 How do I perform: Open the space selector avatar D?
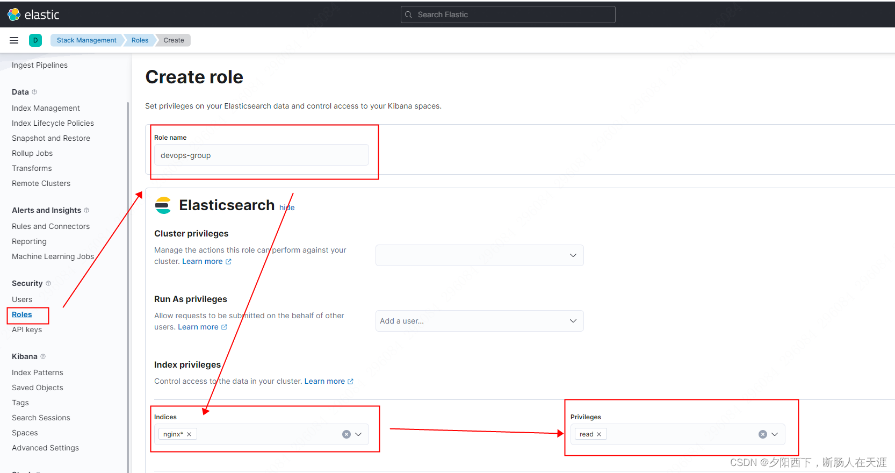coord(35,40)
